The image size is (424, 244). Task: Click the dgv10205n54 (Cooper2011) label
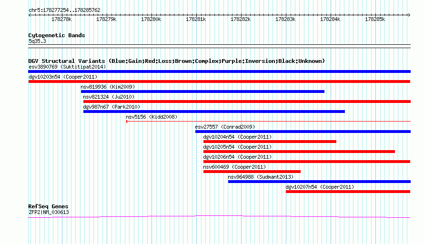[x=237, y=147]
